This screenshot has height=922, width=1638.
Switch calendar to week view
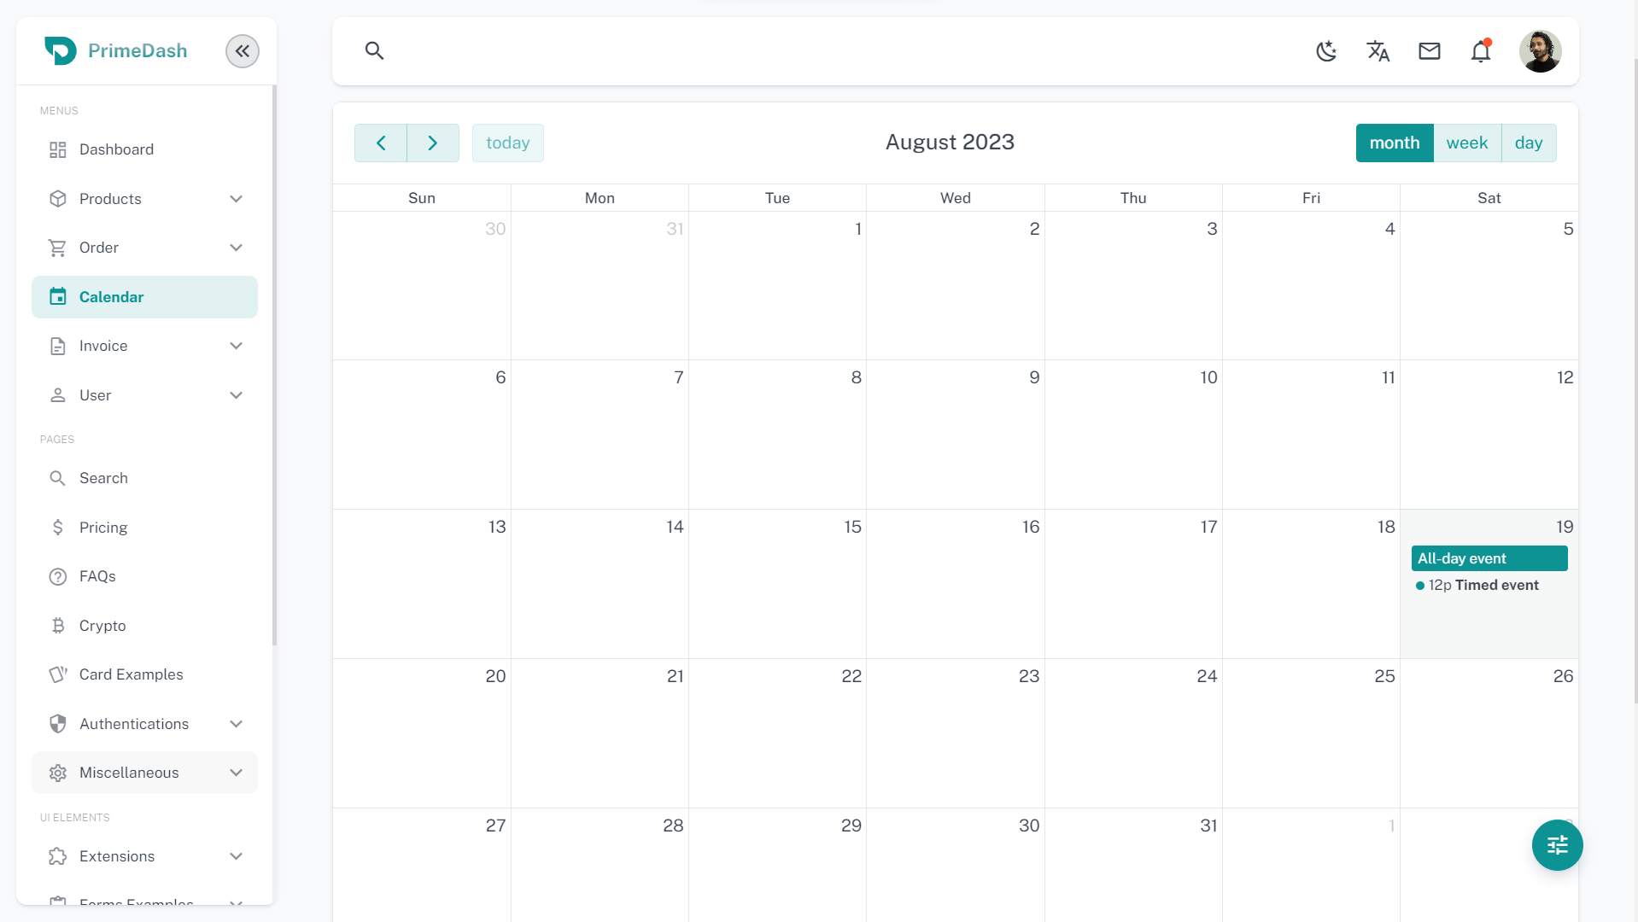[x=1466, y=143]
